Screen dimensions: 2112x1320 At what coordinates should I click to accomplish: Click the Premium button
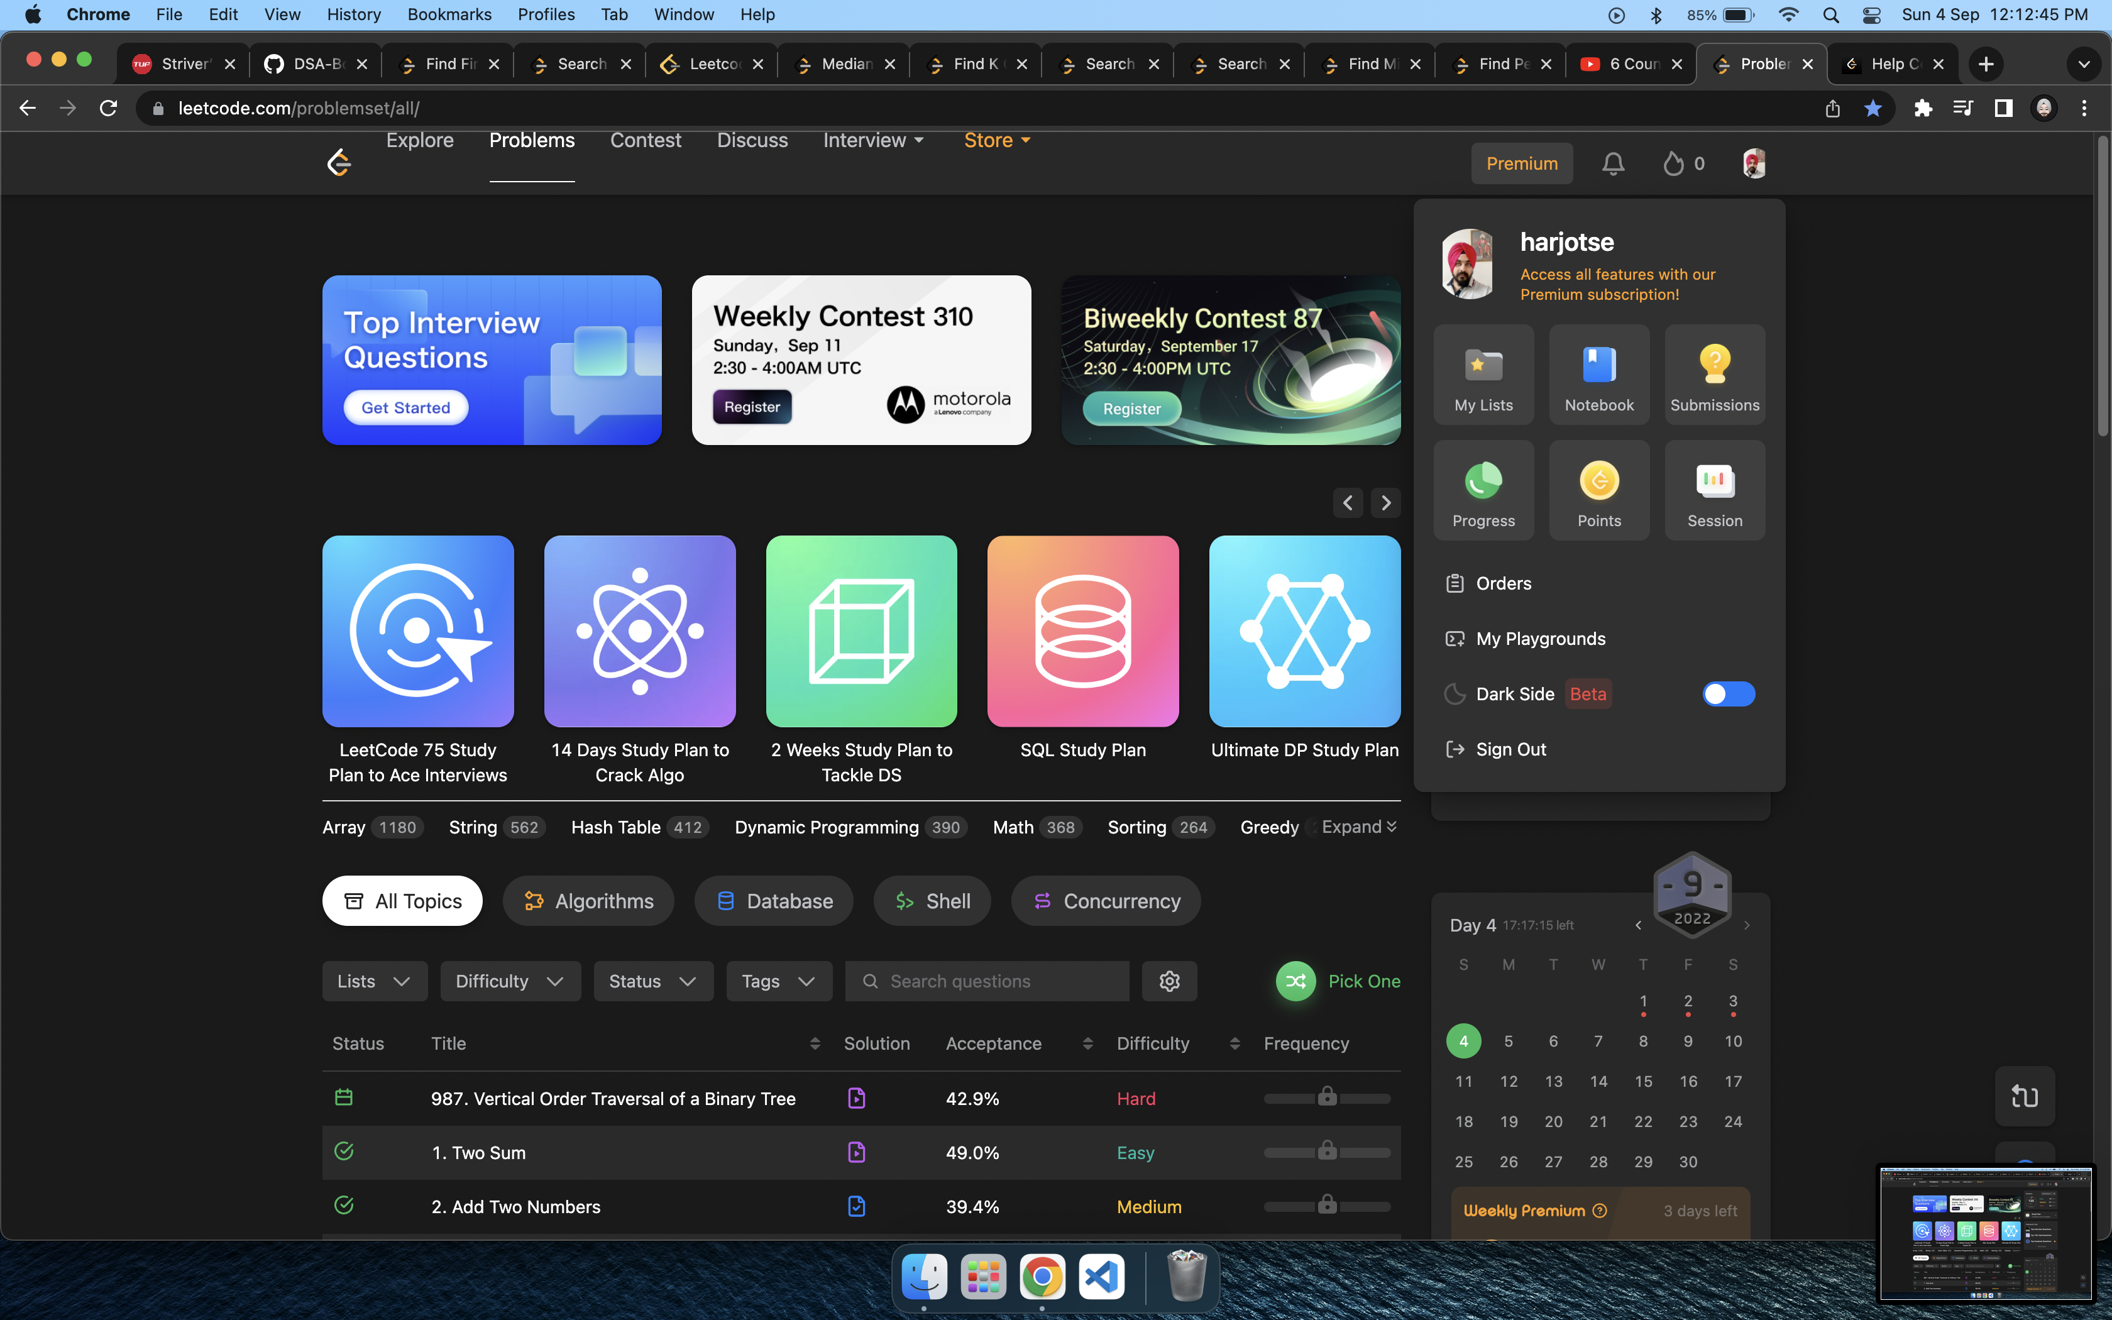point(1522,163)
